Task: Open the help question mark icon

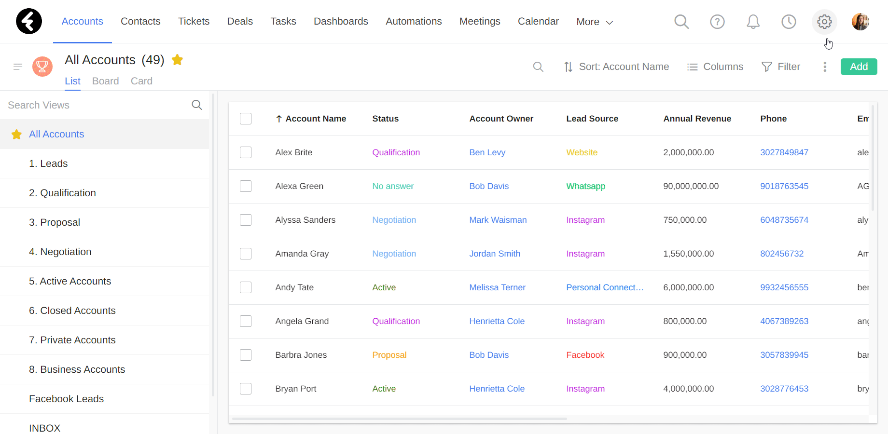Action: (x=717, y=22)
